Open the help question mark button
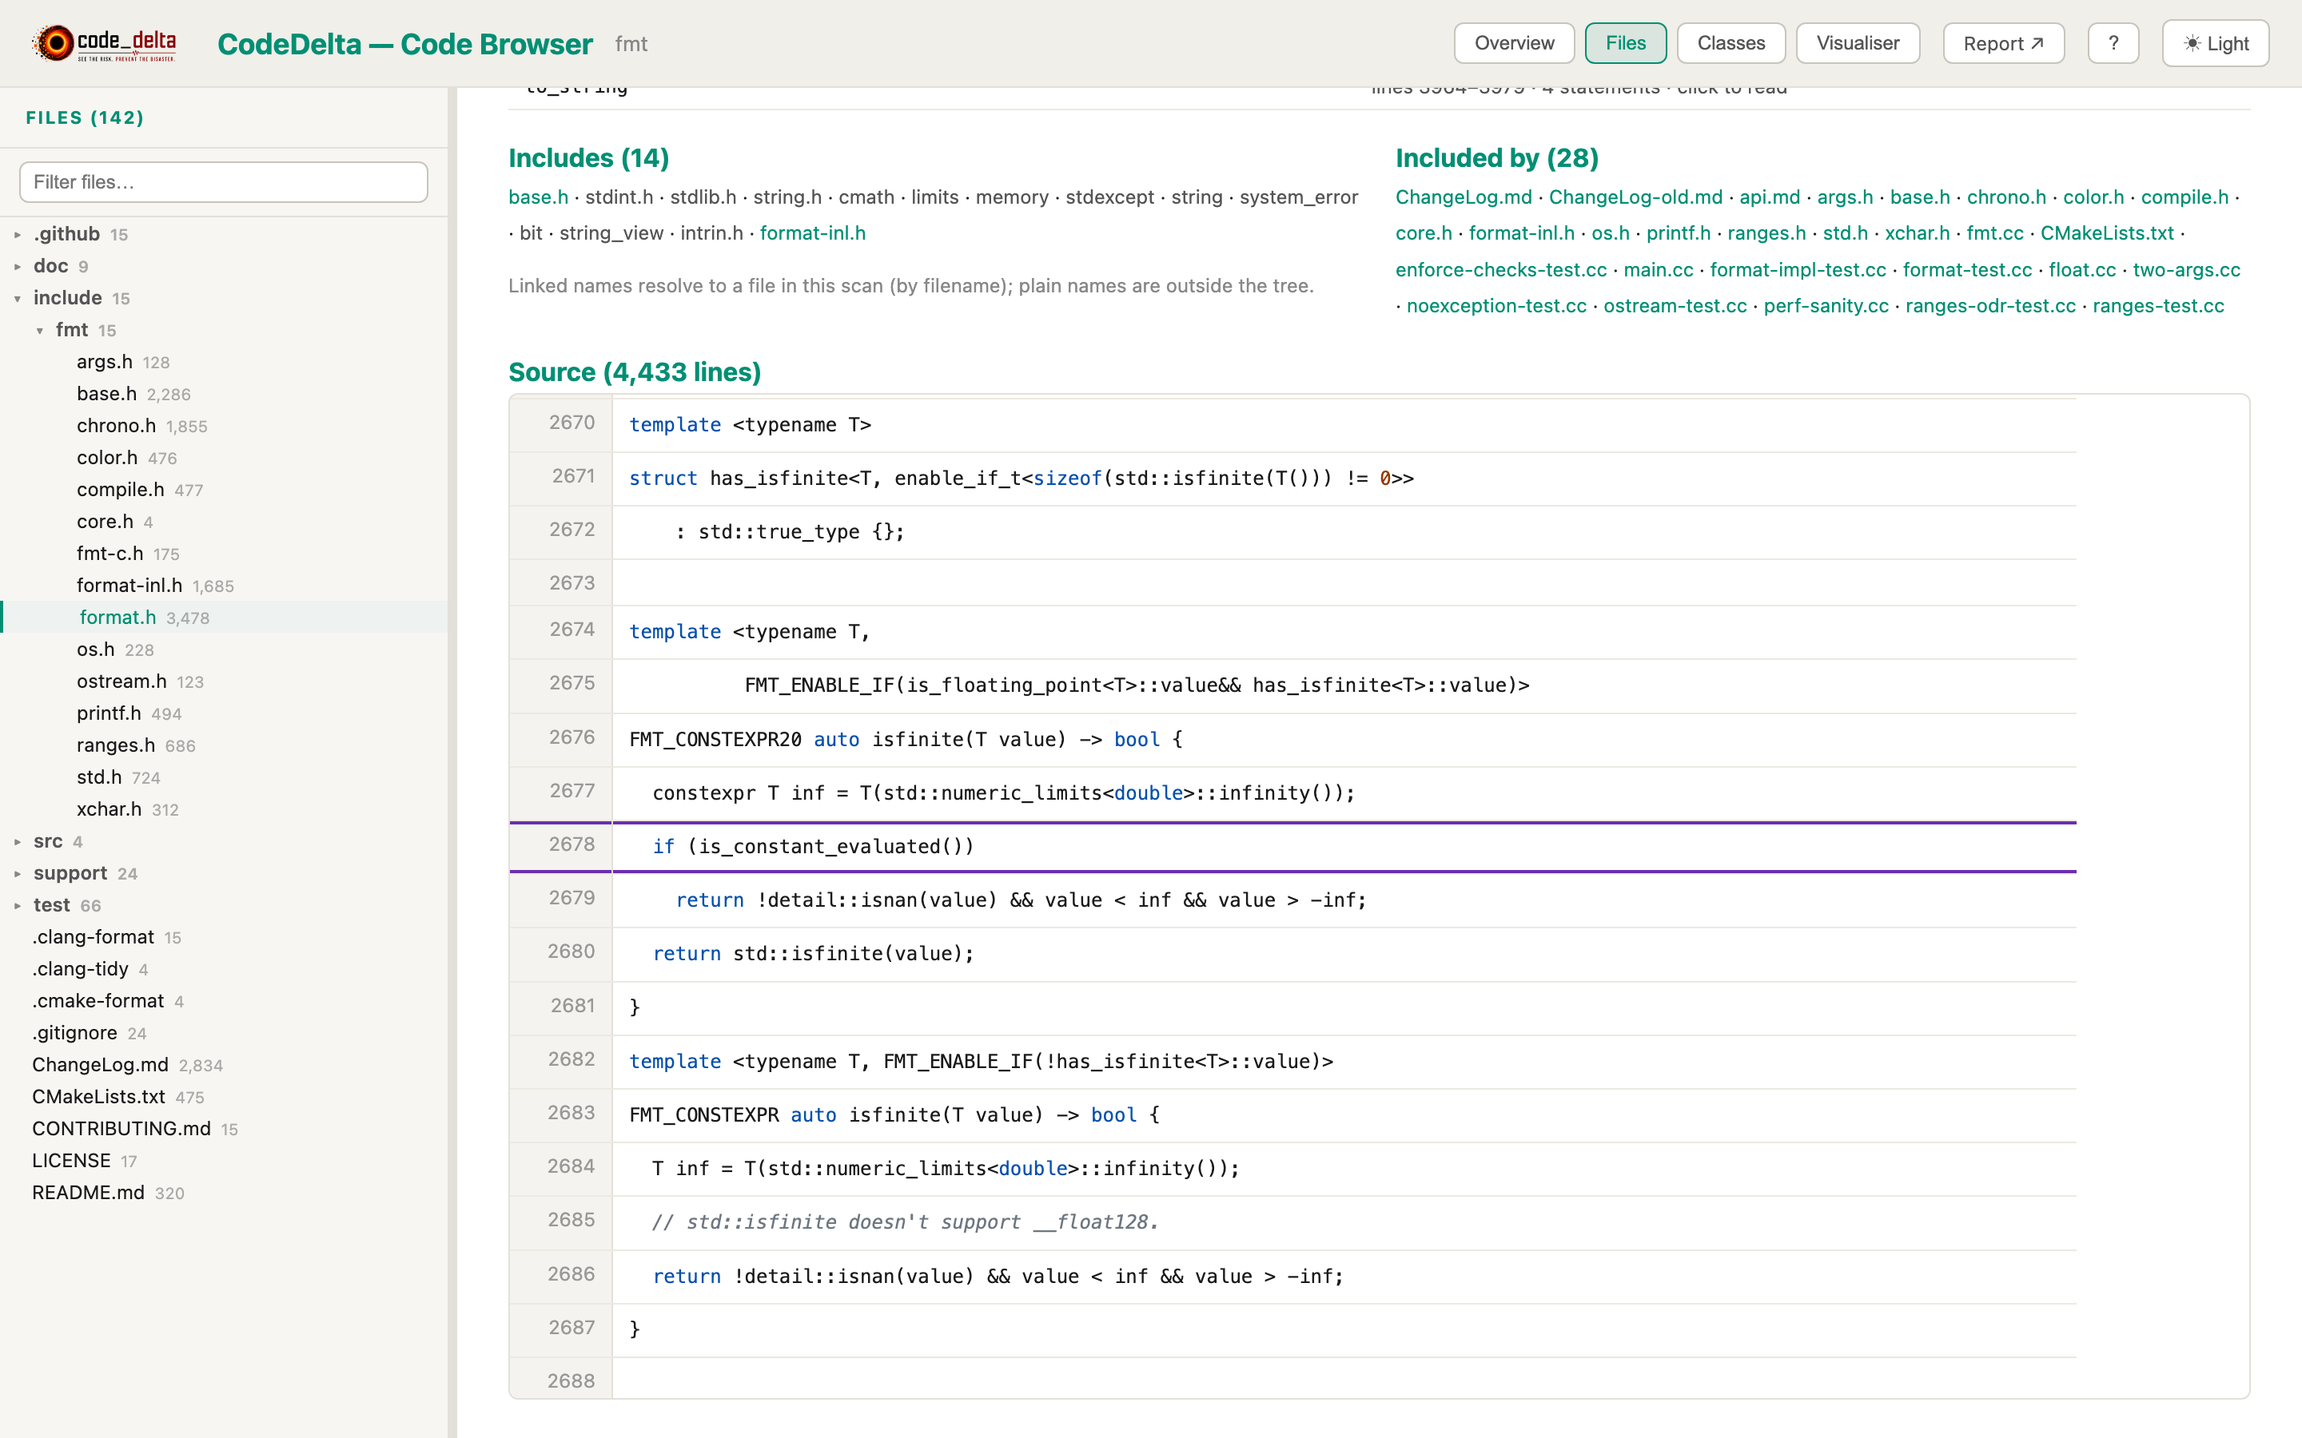Image resolution: width=2302 pixels, height=1438 pixels. coord(2113,44)
